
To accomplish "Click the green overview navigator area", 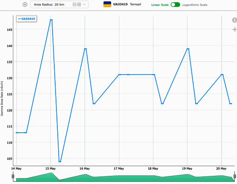I will 124,178.
